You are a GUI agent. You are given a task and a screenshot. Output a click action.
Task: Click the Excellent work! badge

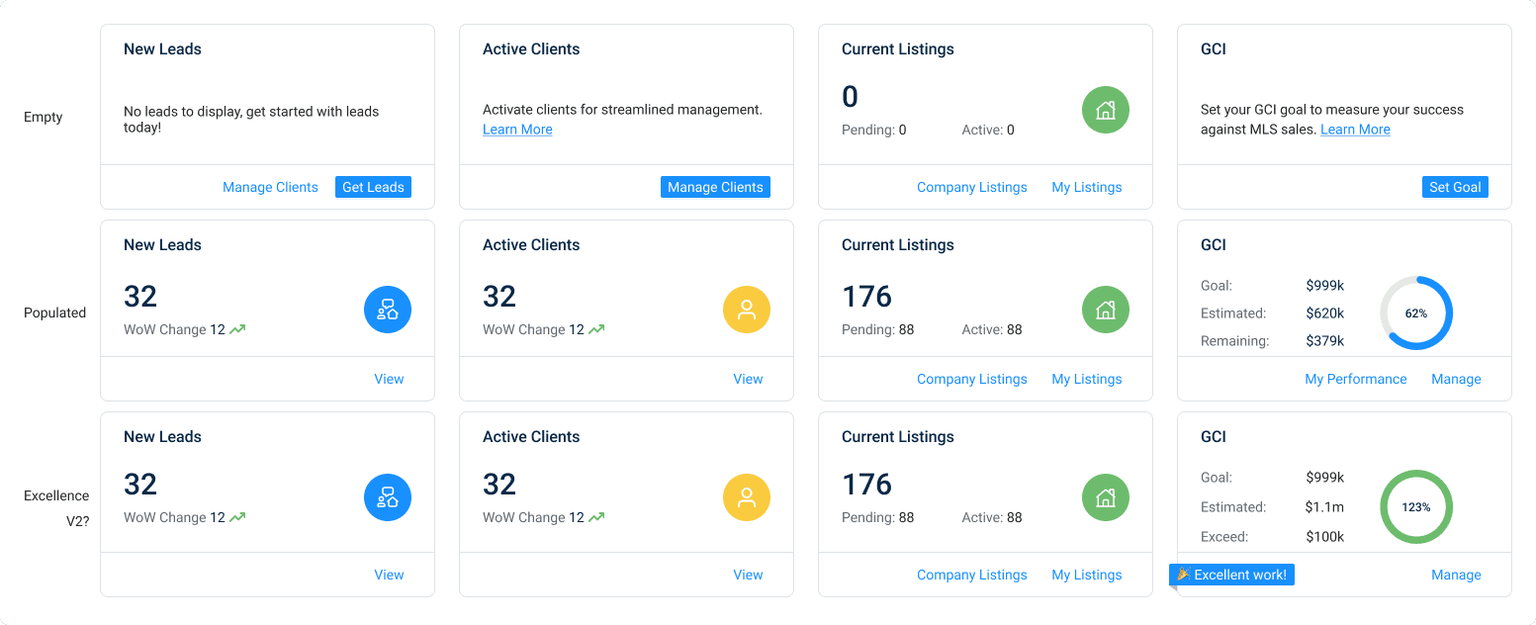tap(1231, 575)
